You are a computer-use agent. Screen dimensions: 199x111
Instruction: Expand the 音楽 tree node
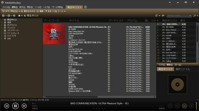(2, 22)
